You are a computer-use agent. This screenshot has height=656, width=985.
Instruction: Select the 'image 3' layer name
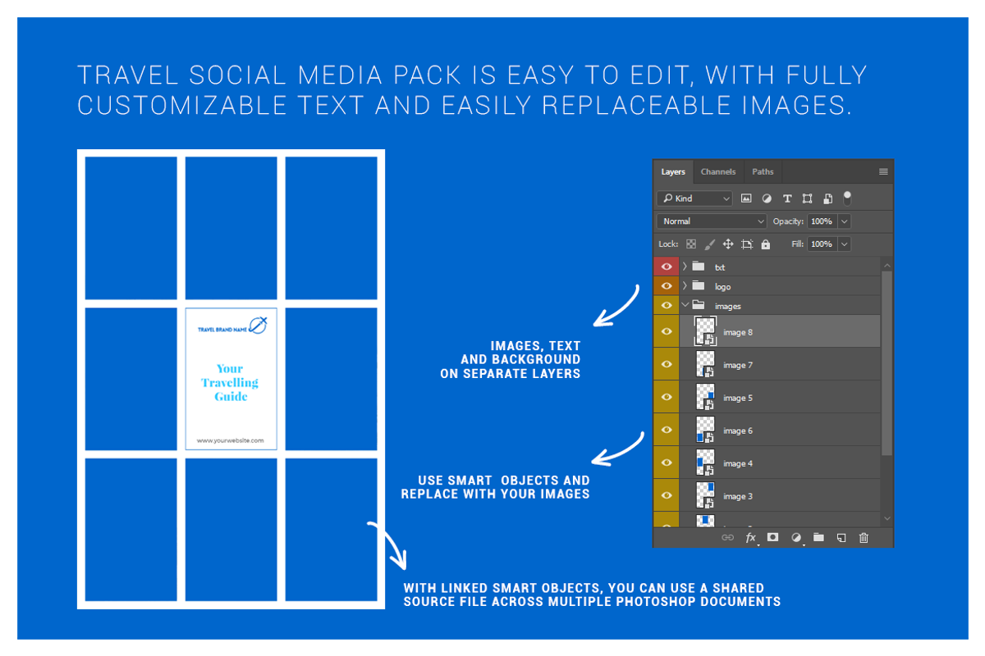[738, 496]
